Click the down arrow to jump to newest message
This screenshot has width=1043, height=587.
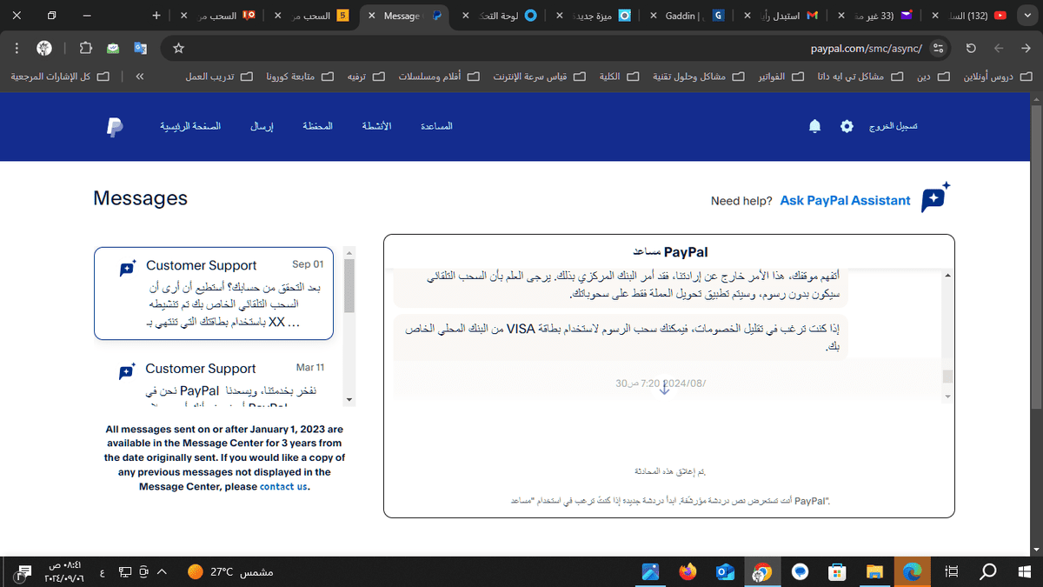[x=664, y=389]
